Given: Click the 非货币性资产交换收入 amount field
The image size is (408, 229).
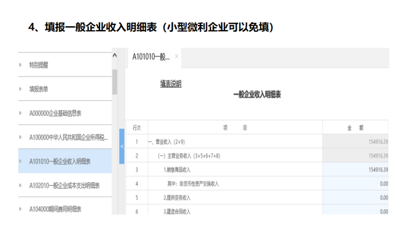Looking at the screenshot, I should pyautogui.click(x=355, y=184).
